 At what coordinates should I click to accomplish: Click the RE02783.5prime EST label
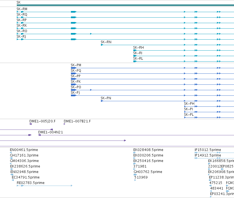click(x=31, y=183)
